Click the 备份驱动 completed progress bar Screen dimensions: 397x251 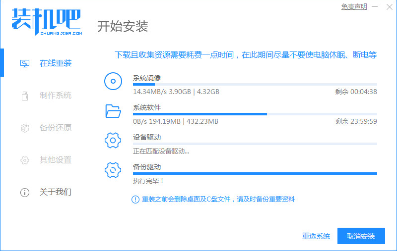click(x=255, y=173)
